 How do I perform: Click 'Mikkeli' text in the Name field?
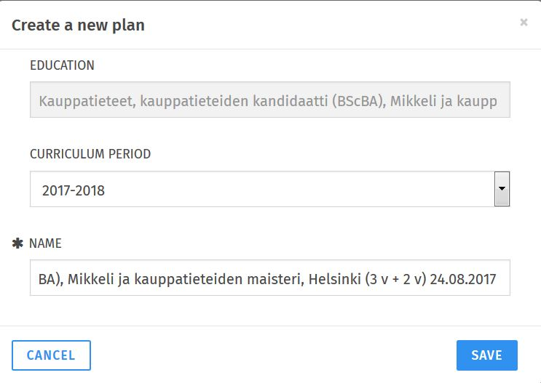point(88,278)
